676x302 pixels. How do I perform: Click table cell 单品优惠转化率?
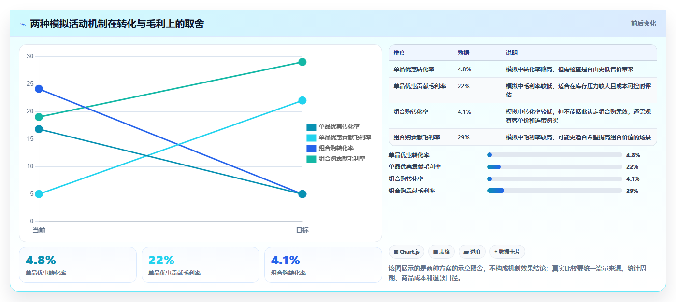[x=414, y=69]
